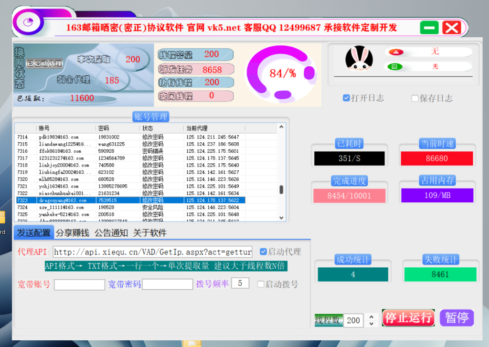The width and height of the screenshot is (489, 347).
Task: Open the 关于软件 tab
Action: tap(149, 232)
